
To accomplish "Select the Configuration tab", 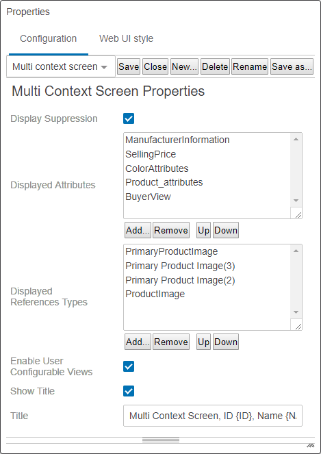I will pyautogui.click(x=49, y=38).
